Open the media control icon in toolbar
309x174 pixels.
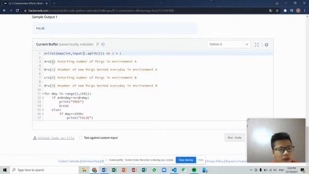click(x=292, y=11)
